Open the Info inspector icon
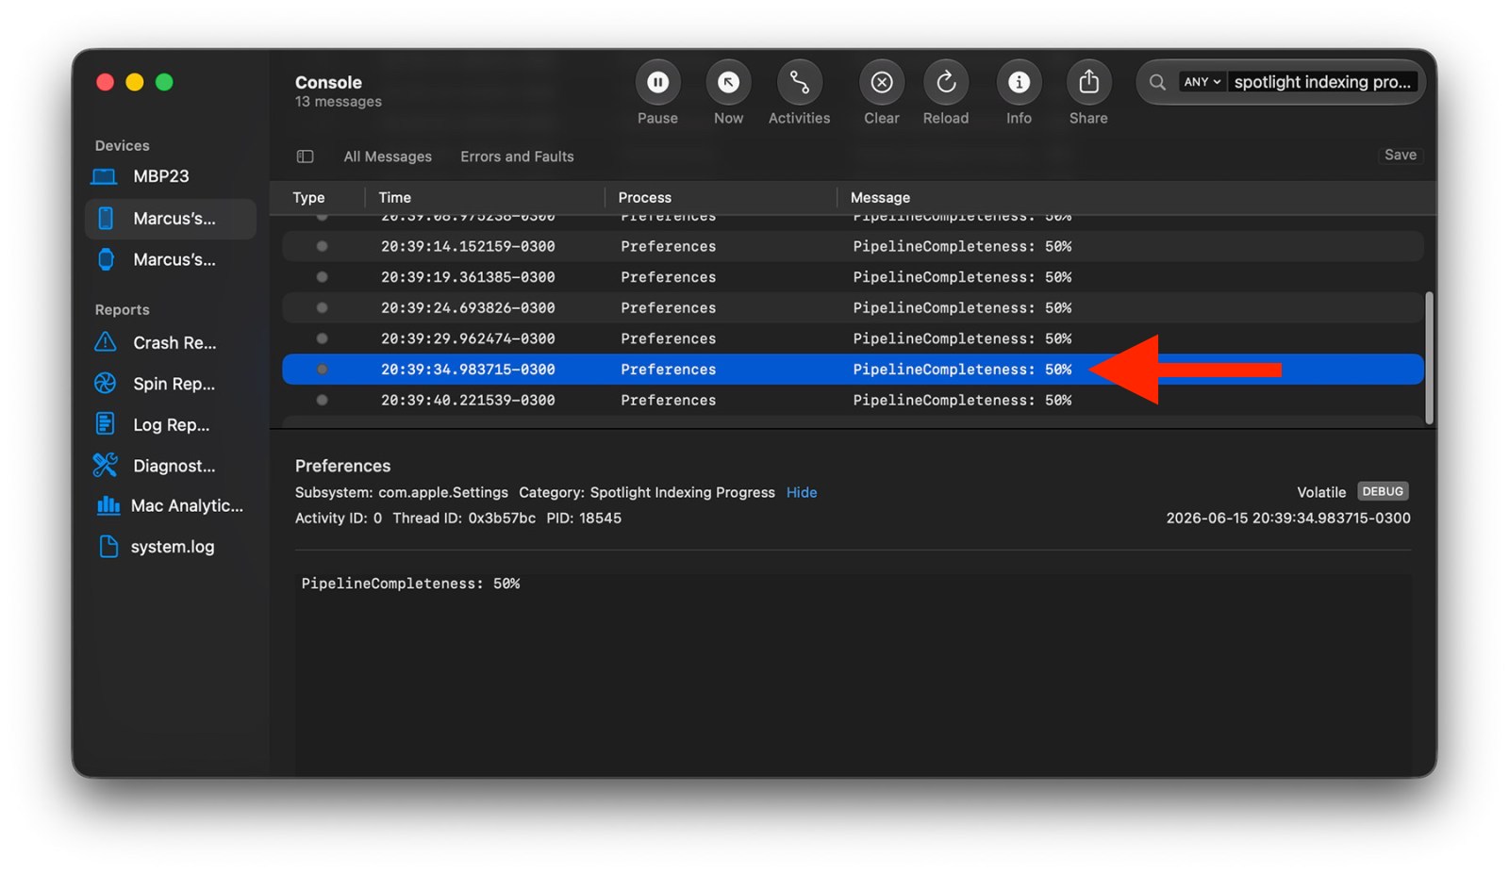Screen dimensions: 1509x873 tap(1019, 83)
